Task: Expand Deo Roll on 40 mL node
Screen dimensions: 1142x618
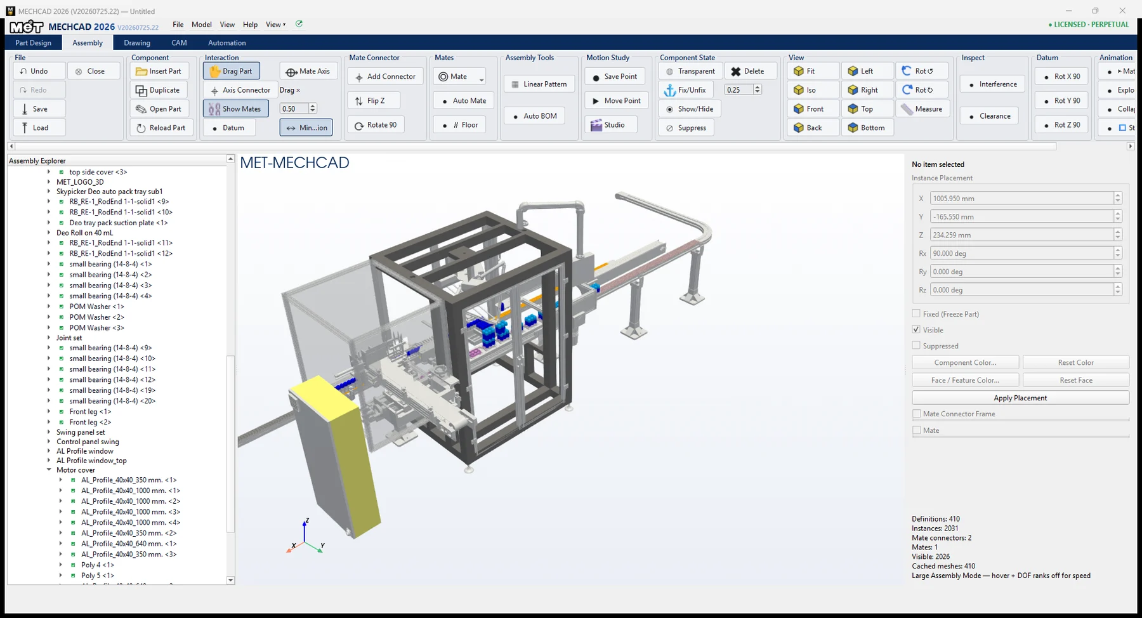Action: tap(49, 233)
